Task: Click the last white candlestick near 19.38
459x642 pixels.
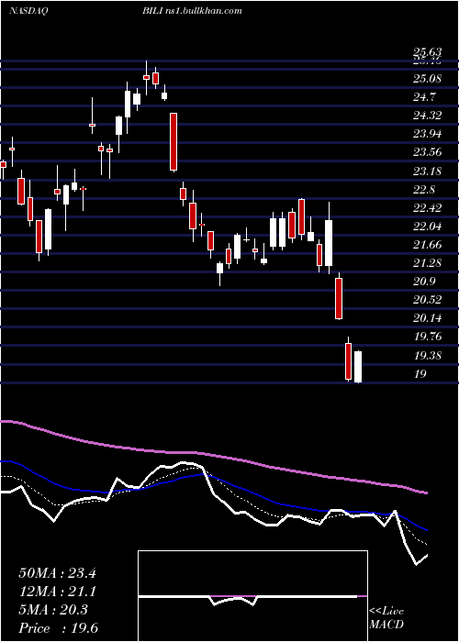Action: [x=358, y=367]
